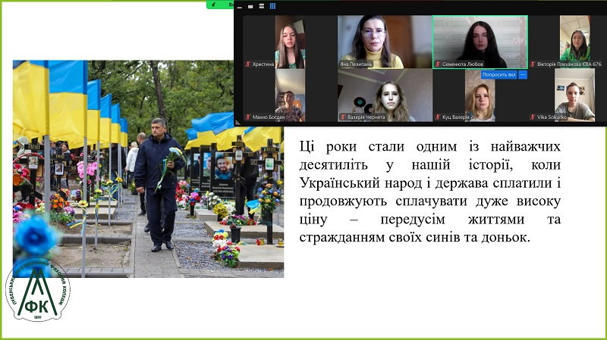Click muted mic icon next to Валерія Чернета
Screen dimensions: 607x340
(x=343, y=117)
